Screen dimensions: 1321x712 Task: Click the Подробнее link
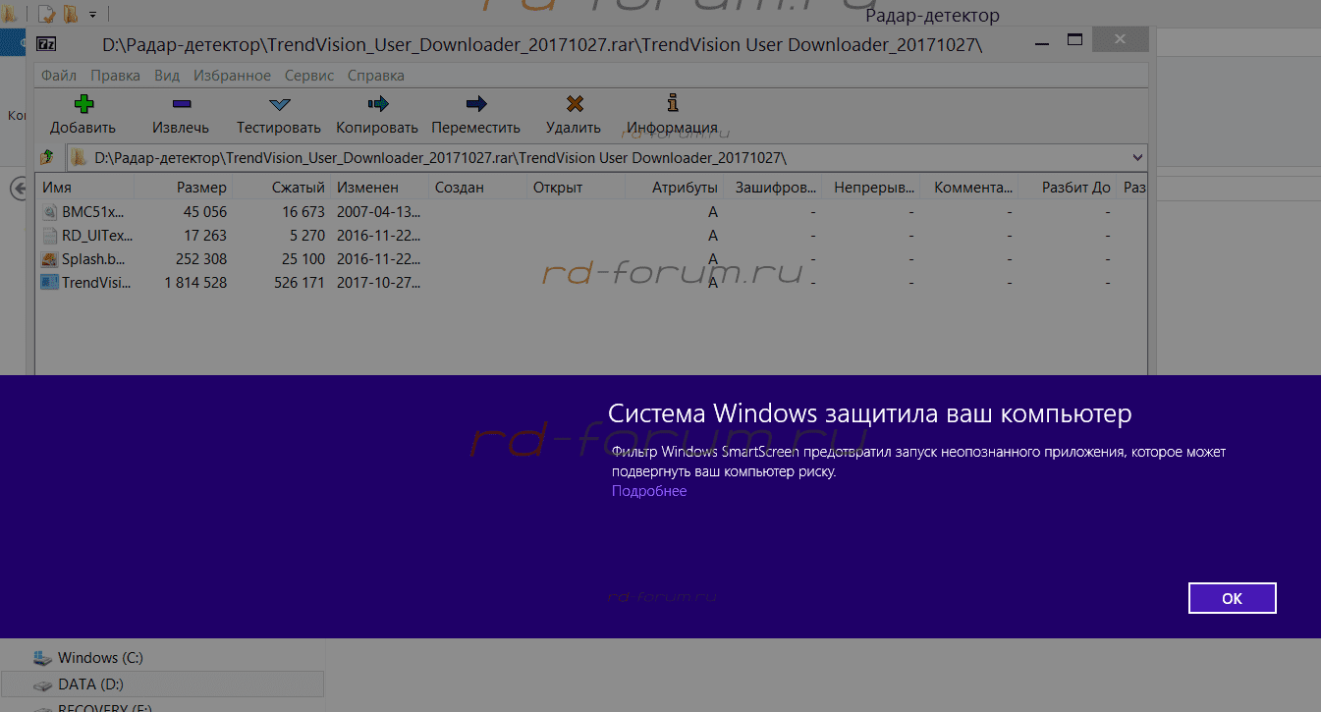(x=649, y=491)
